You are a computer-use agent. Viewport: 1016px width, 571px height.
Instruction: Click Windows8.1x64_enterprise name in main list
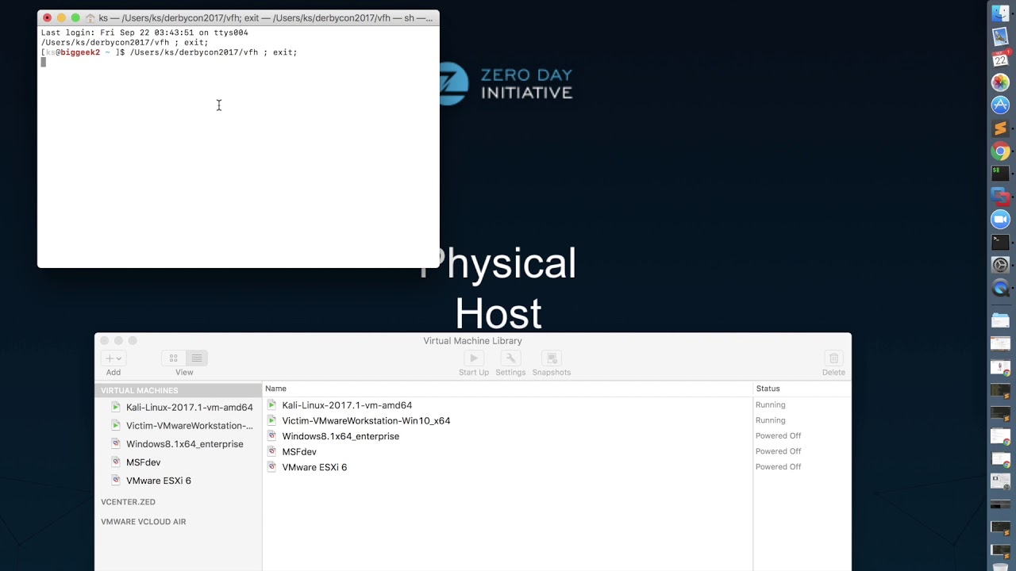tap(341, 436)
